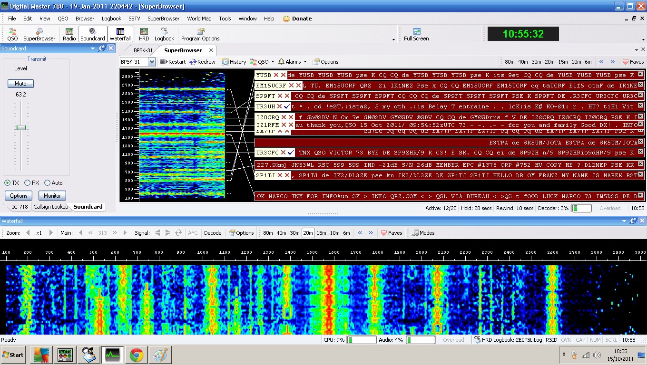Open the SSTV menu
The width and height of the screenshot is (647, 365).
134,19
